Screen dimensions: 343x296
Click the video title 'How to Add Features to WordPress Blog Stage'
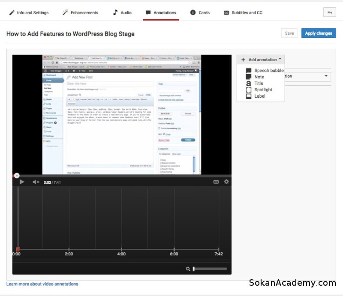click(70, 34)
